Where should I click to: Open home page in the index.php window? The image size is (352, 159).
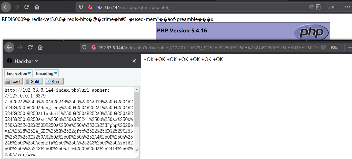point(40,47)
